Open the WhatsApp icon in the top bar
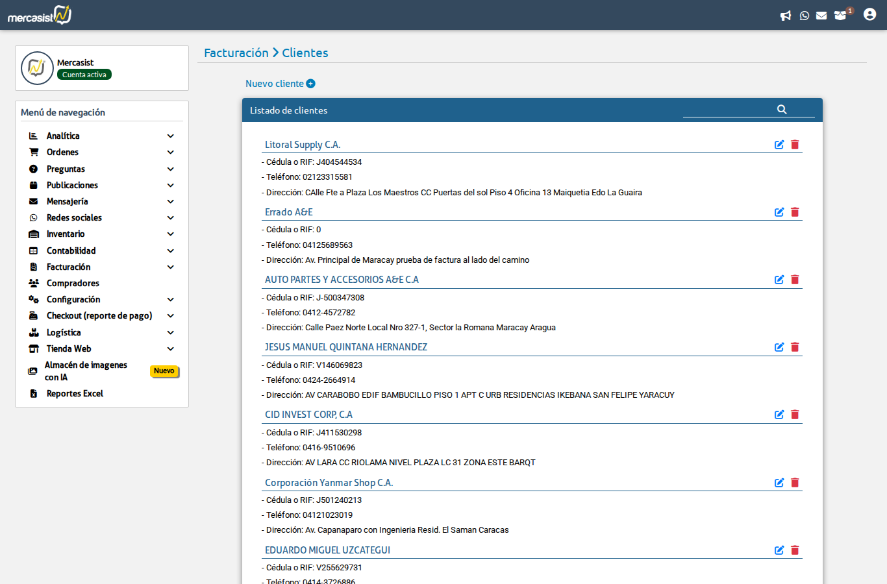This screenshot has height=584, width=887. tap(805, 15)
